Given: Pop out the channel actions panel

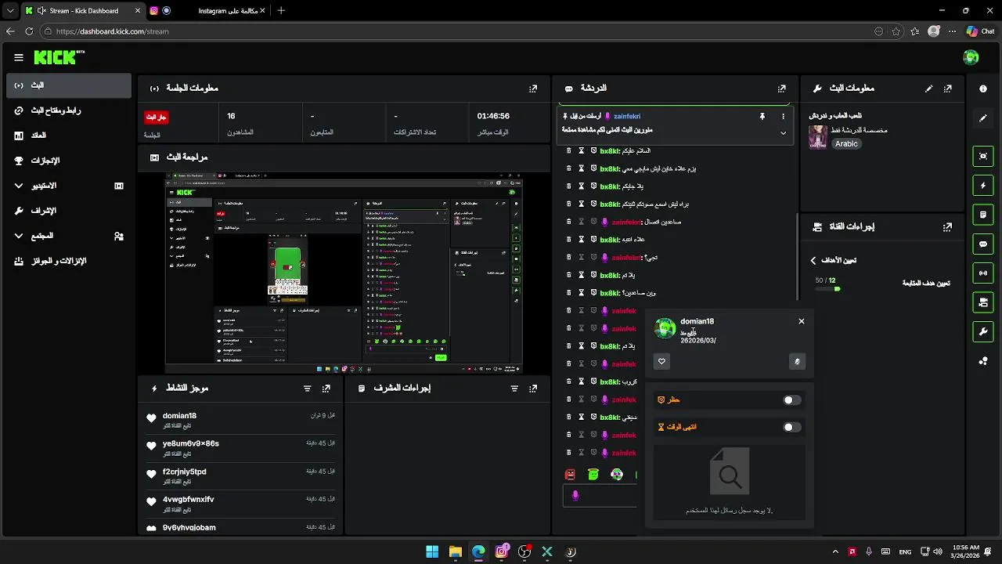Looking at the screenshot, I should click(948, 226).
